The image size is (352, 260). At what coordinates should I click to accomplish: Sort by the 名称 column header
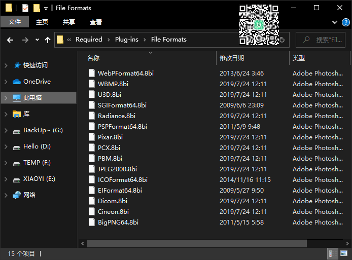93,58
